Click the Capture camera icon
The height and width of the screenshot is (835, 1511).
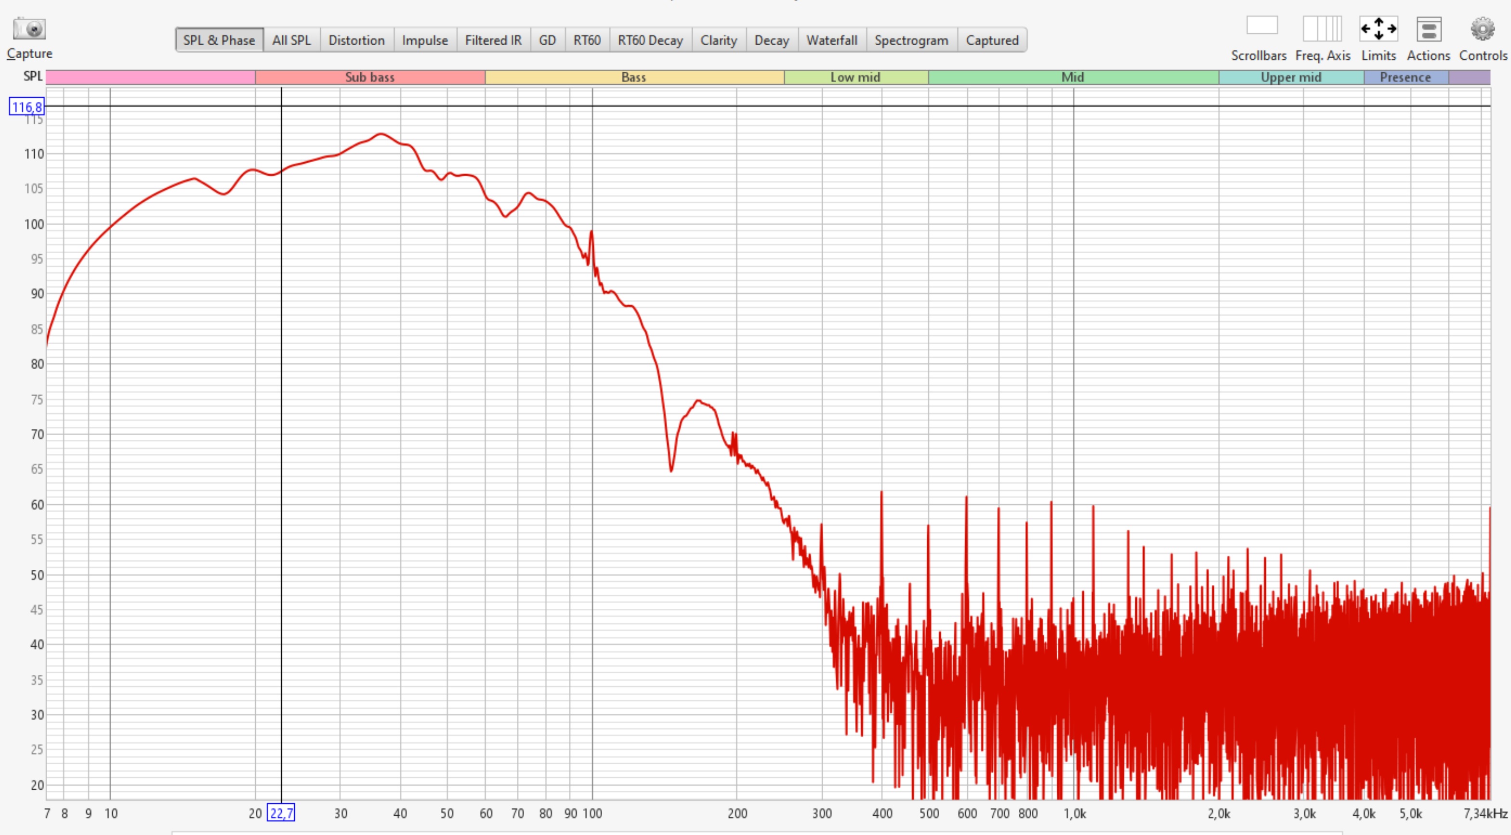[29, 29]
